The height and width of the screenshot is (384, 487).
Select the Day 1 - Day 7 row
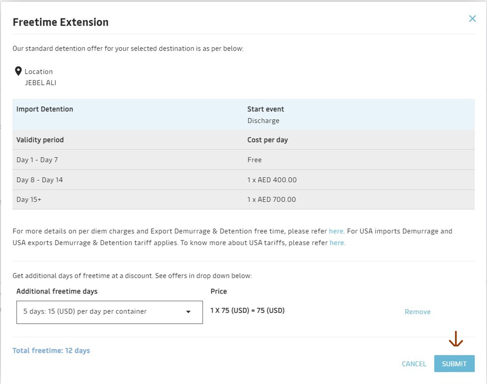coord(38,160)
